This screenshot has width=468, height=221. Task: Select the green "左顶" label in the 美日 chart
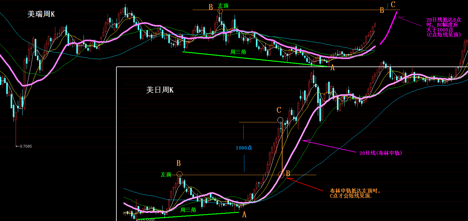[x=166, y=174]
